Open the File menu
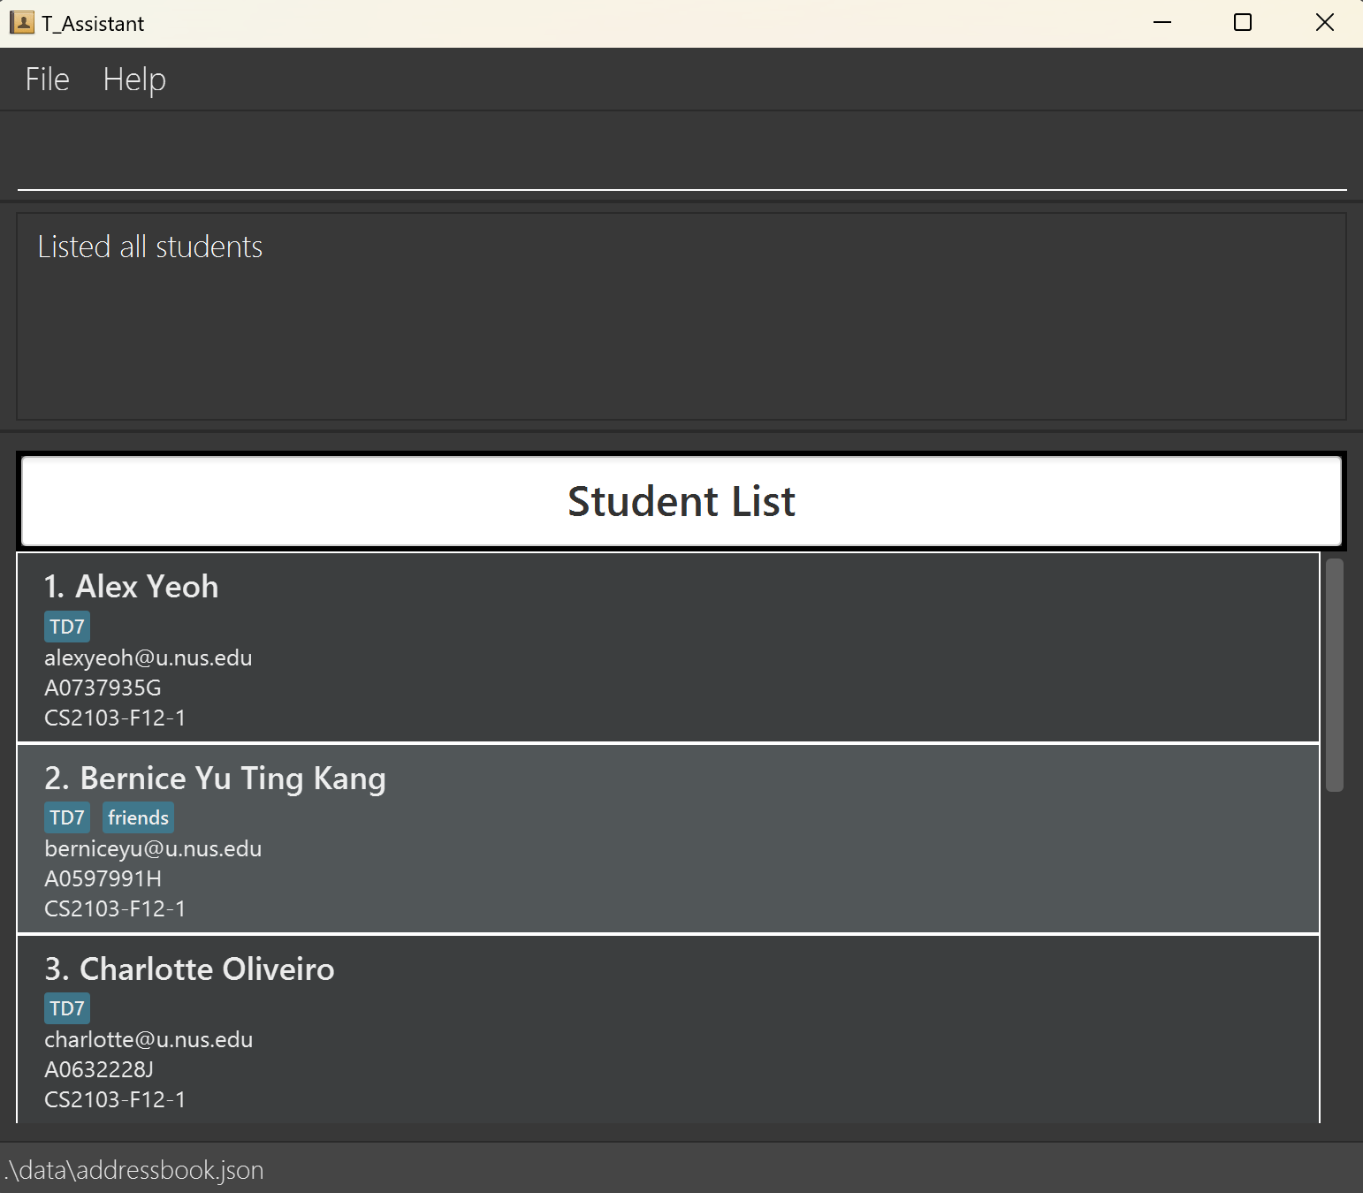This screenshot has height=1193, width=1363. point(47,80)
